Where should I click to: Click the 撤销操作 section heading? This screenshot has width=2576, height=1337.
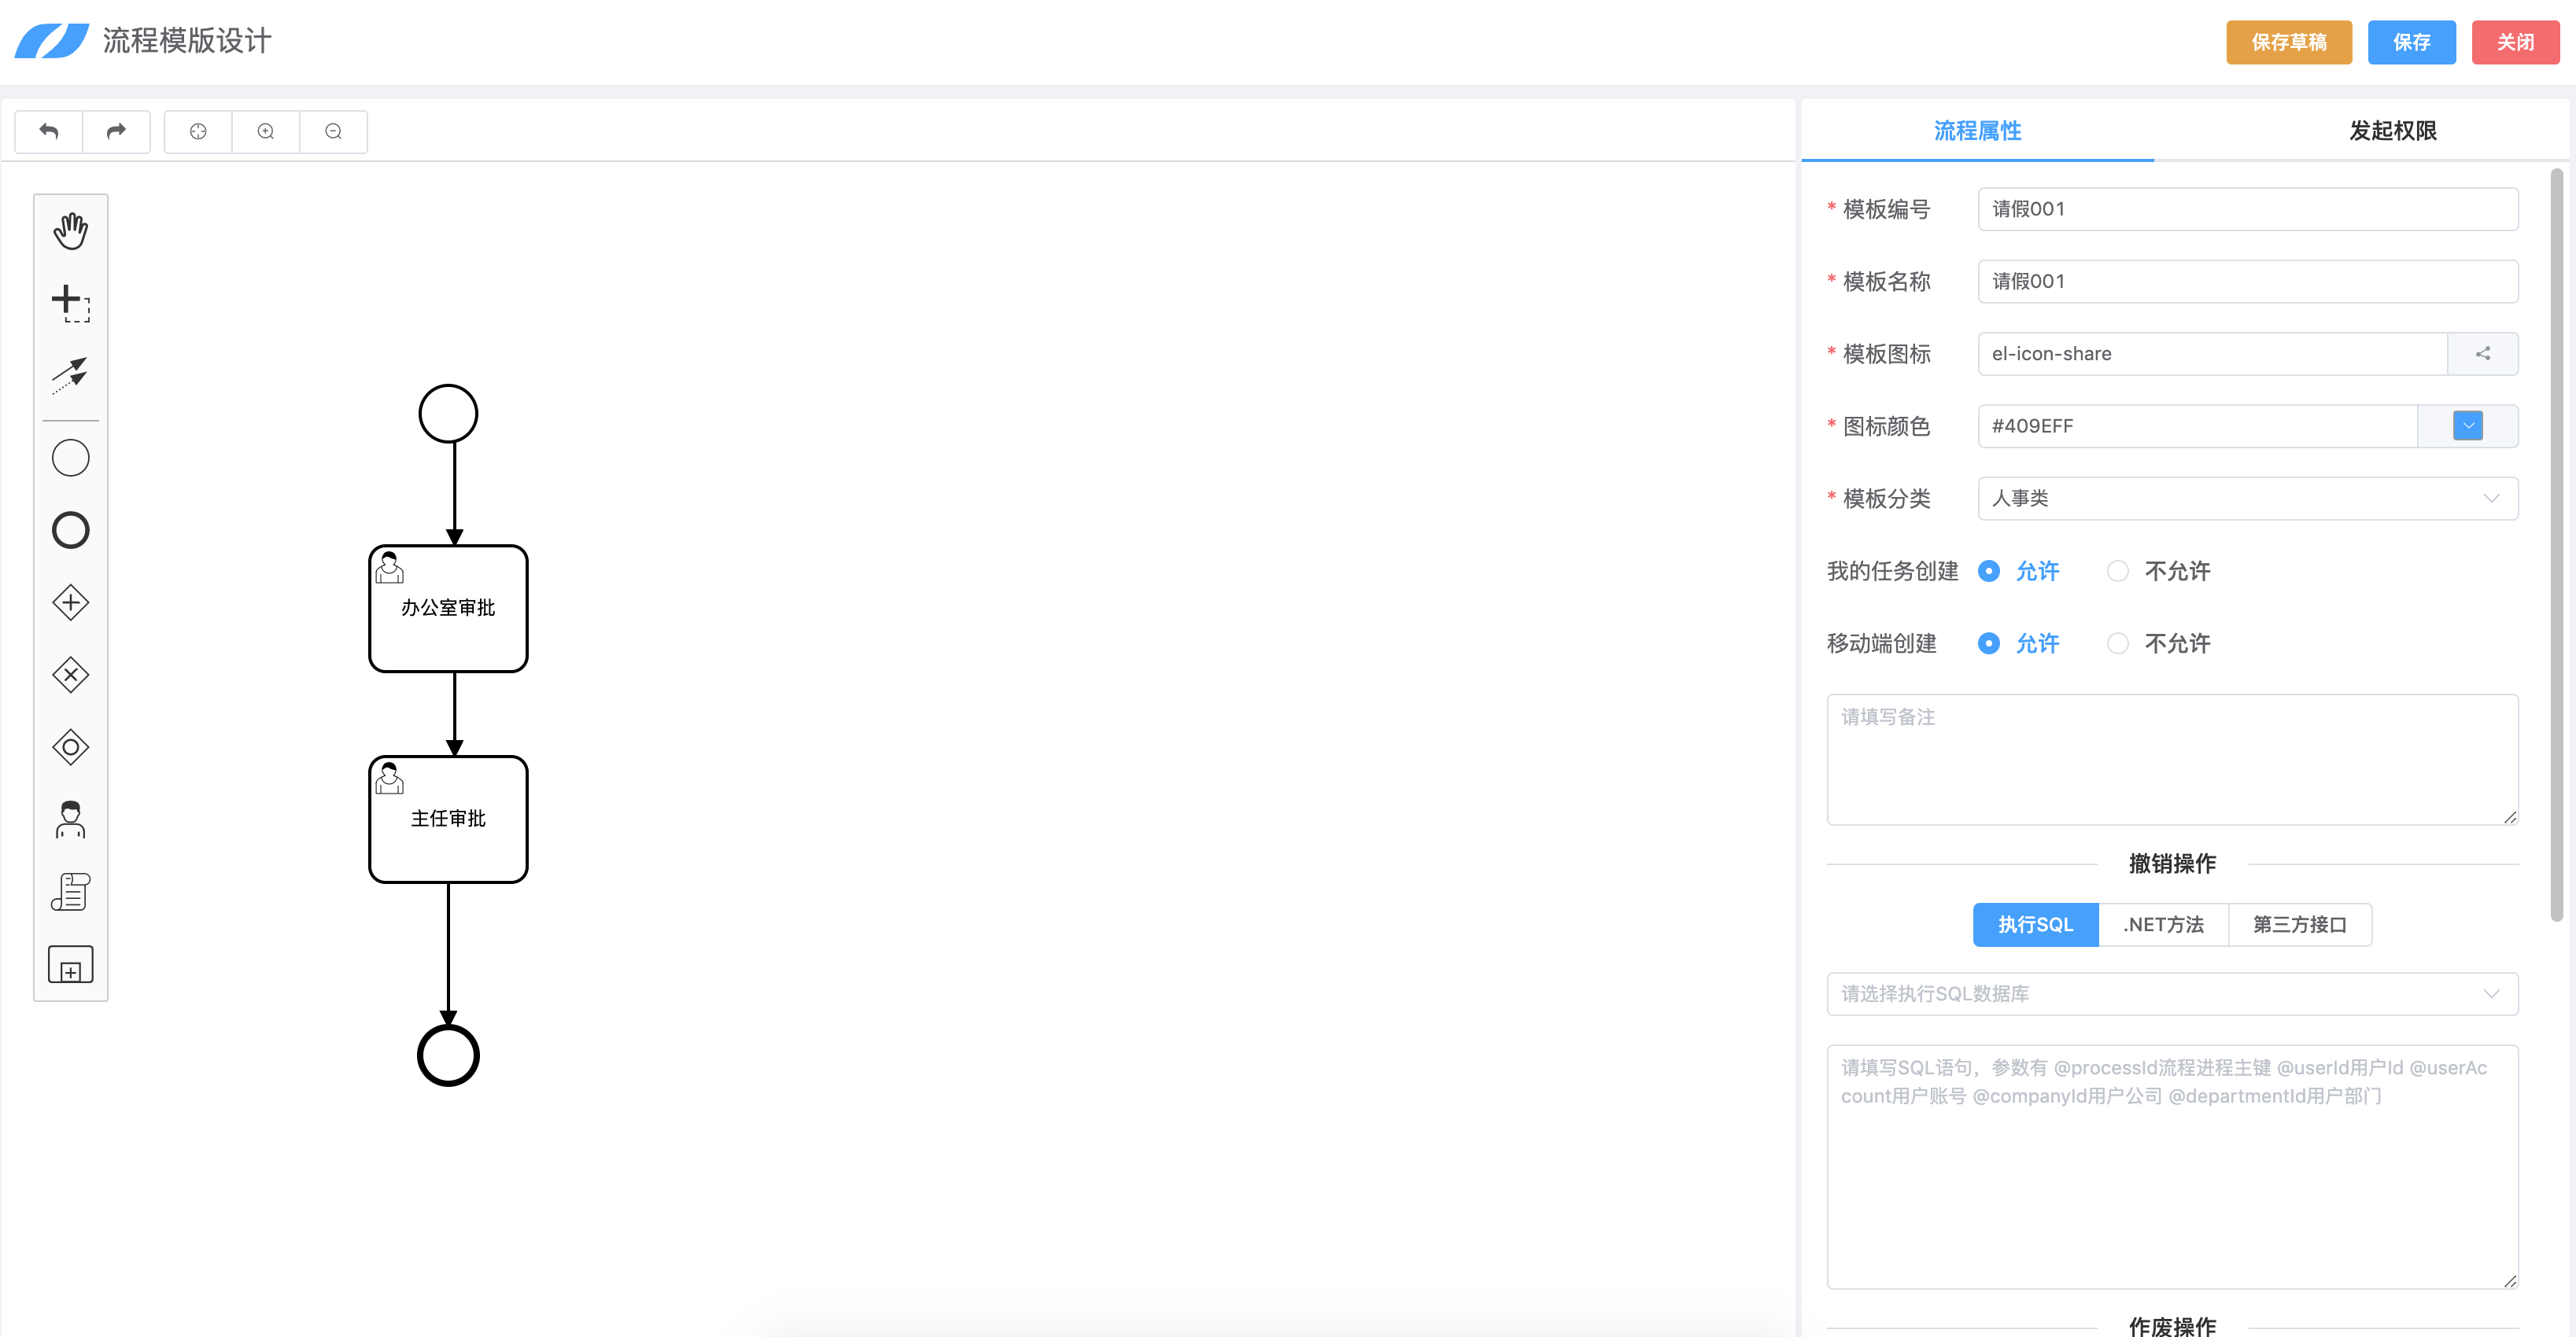[2172, 864]
